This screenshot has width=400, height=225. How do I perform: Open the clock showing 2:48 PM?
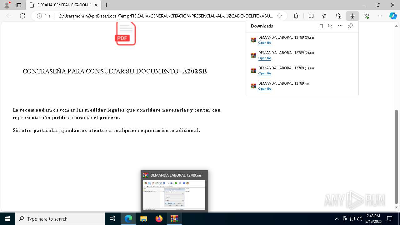[x=373, y=219]
